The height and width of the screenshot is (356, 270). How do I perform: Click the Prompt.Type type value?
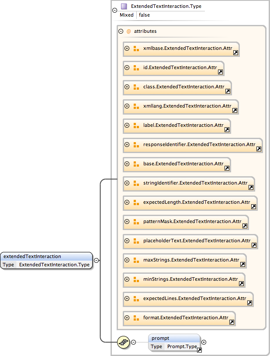tap(182, 346)
